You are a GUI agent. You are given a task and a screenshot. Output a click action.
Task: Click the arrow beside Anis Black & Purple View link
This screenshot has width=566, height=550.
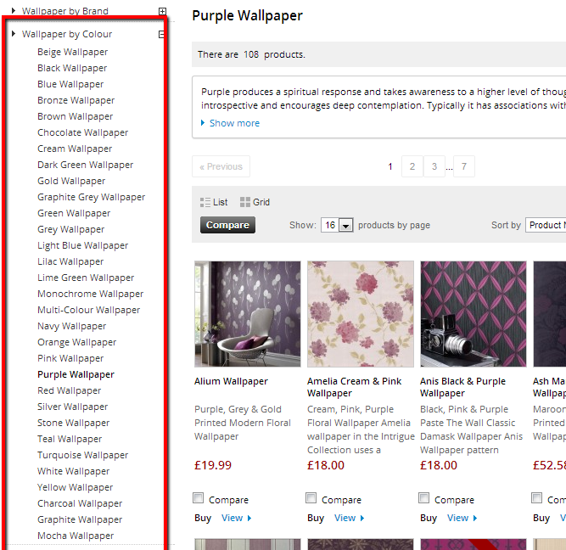(475, 519)
